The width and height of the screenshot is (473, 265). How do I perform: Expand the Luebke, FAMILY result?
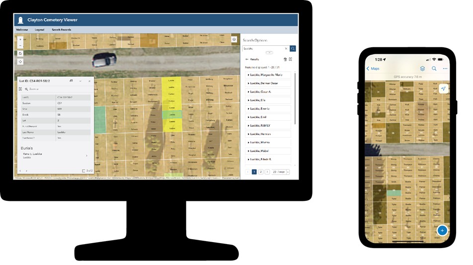click(268, 126)
